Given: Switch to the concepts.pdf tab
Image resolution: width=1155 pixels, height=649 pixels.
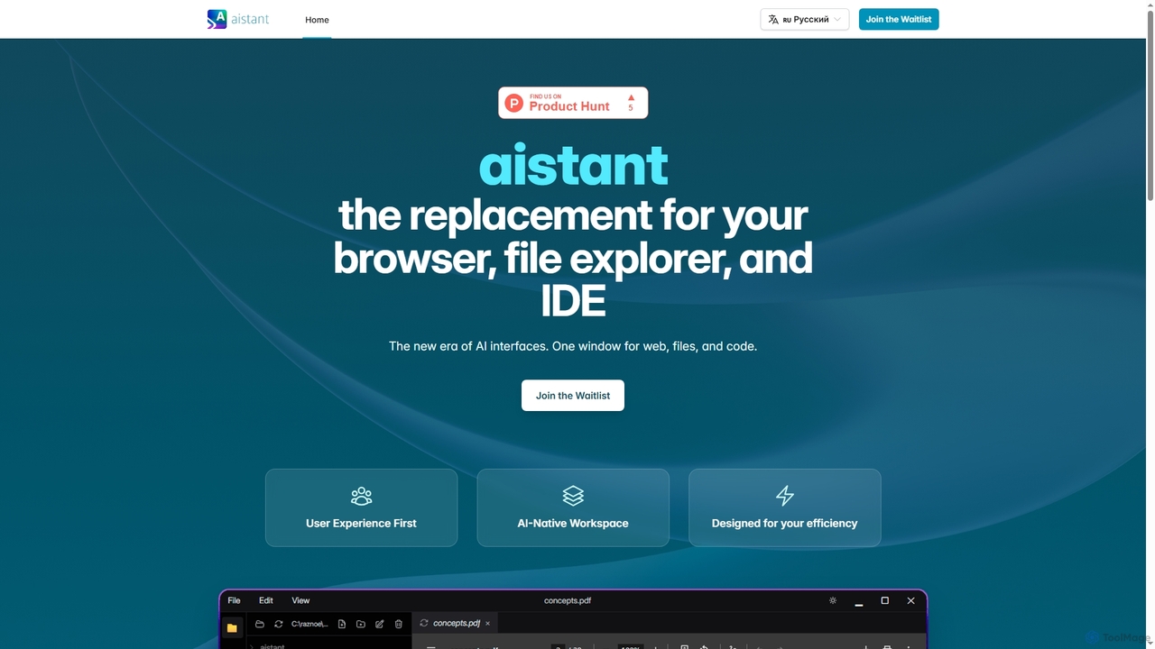Looking at the screenshot, I should tap(456, 623).
